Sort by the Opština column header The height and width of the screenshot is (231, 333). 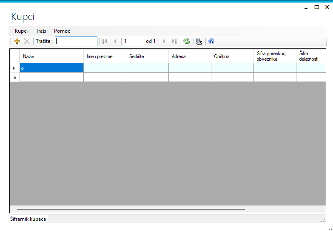coord(232,56)
